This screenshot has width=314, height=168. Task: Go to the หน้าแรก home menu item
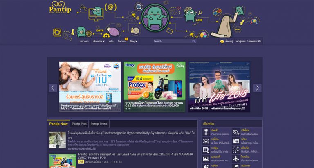[x=84, y=41]
